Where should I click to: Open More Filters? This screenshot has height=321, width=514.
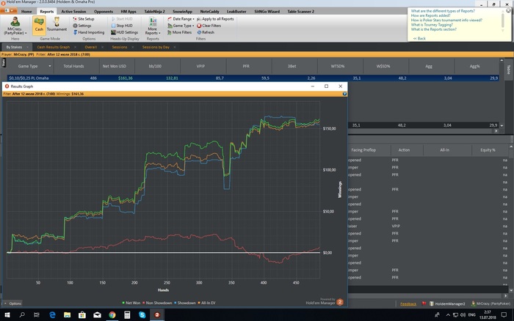[179, 32]
